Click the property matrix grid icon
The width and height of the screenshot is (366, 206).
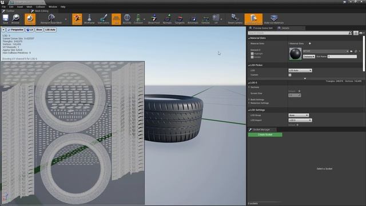pyautogui.click(x=356, y=33)
